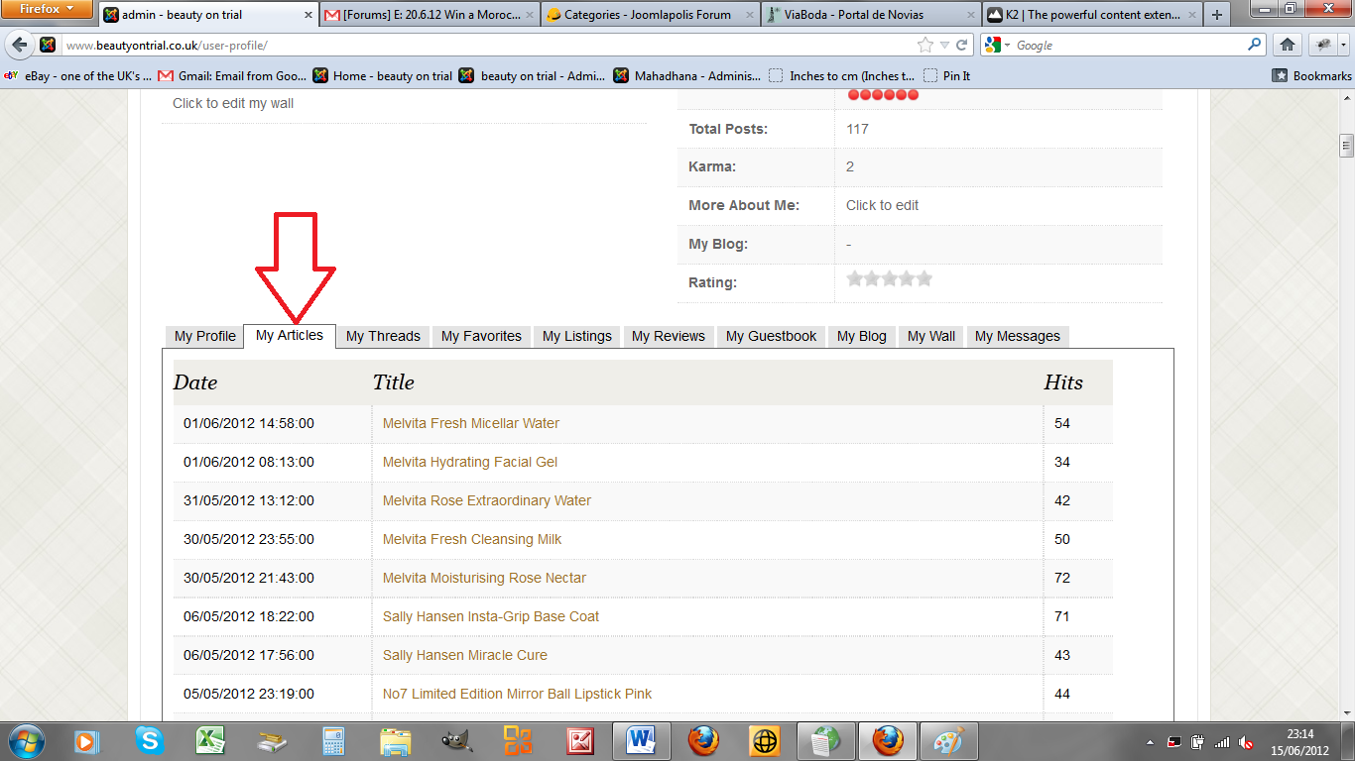Switch to Microsoft Word on taskbar

tap(642, 740)
